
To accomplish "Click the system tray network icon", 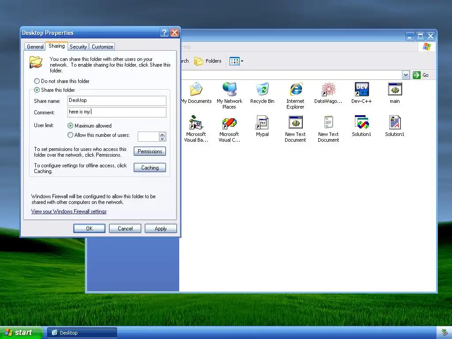I will 445,333.
